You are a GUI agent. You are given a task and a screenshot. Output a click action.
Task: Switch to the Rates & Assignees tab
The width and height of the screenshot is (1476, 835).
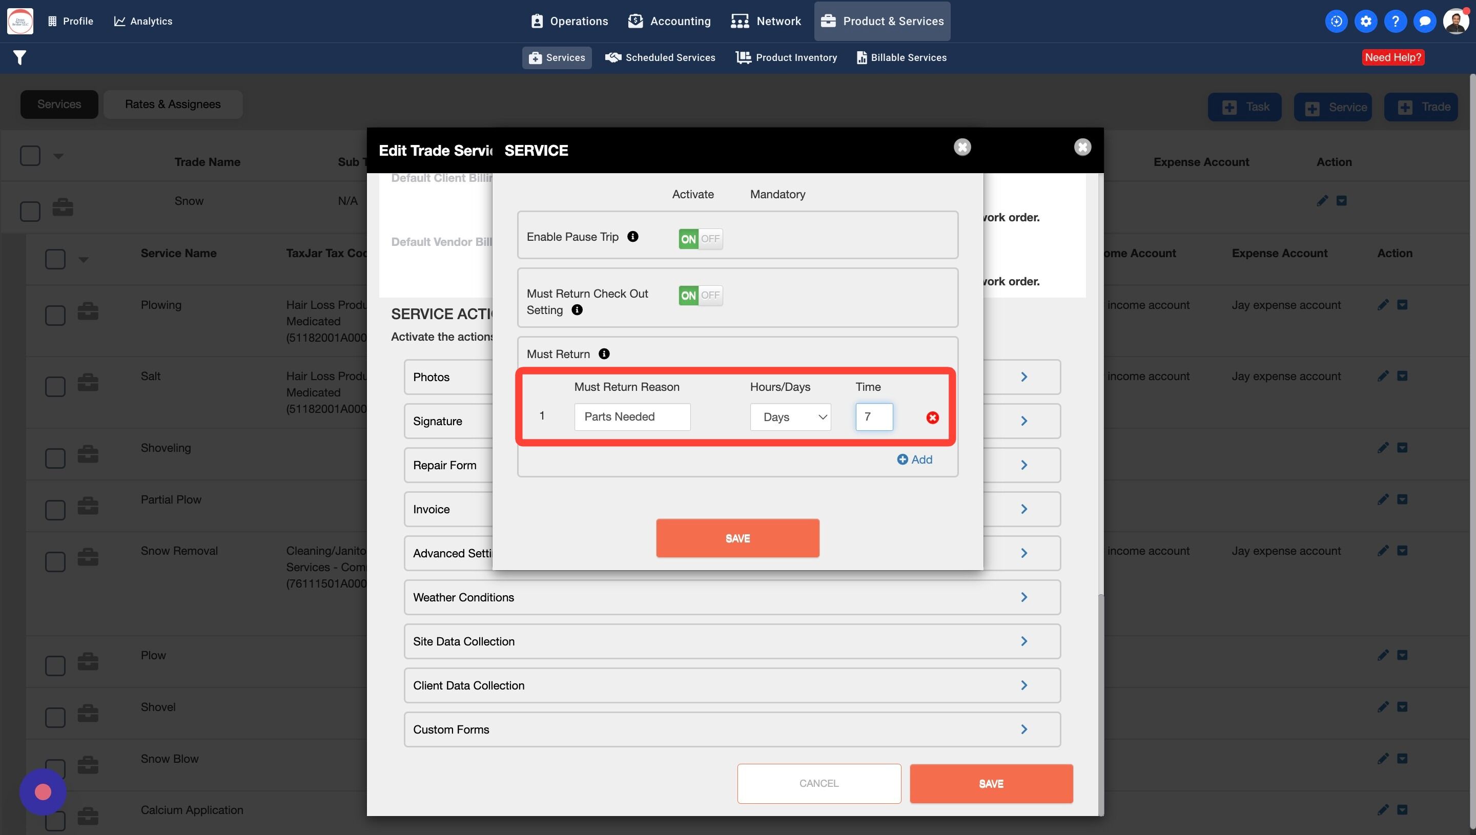tap(173, 105)
